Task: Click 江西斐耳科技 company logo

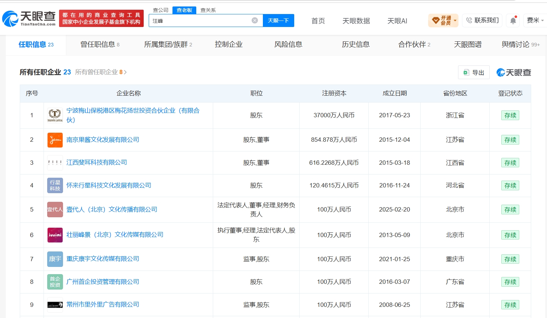Action: click(x=55, y=163)
